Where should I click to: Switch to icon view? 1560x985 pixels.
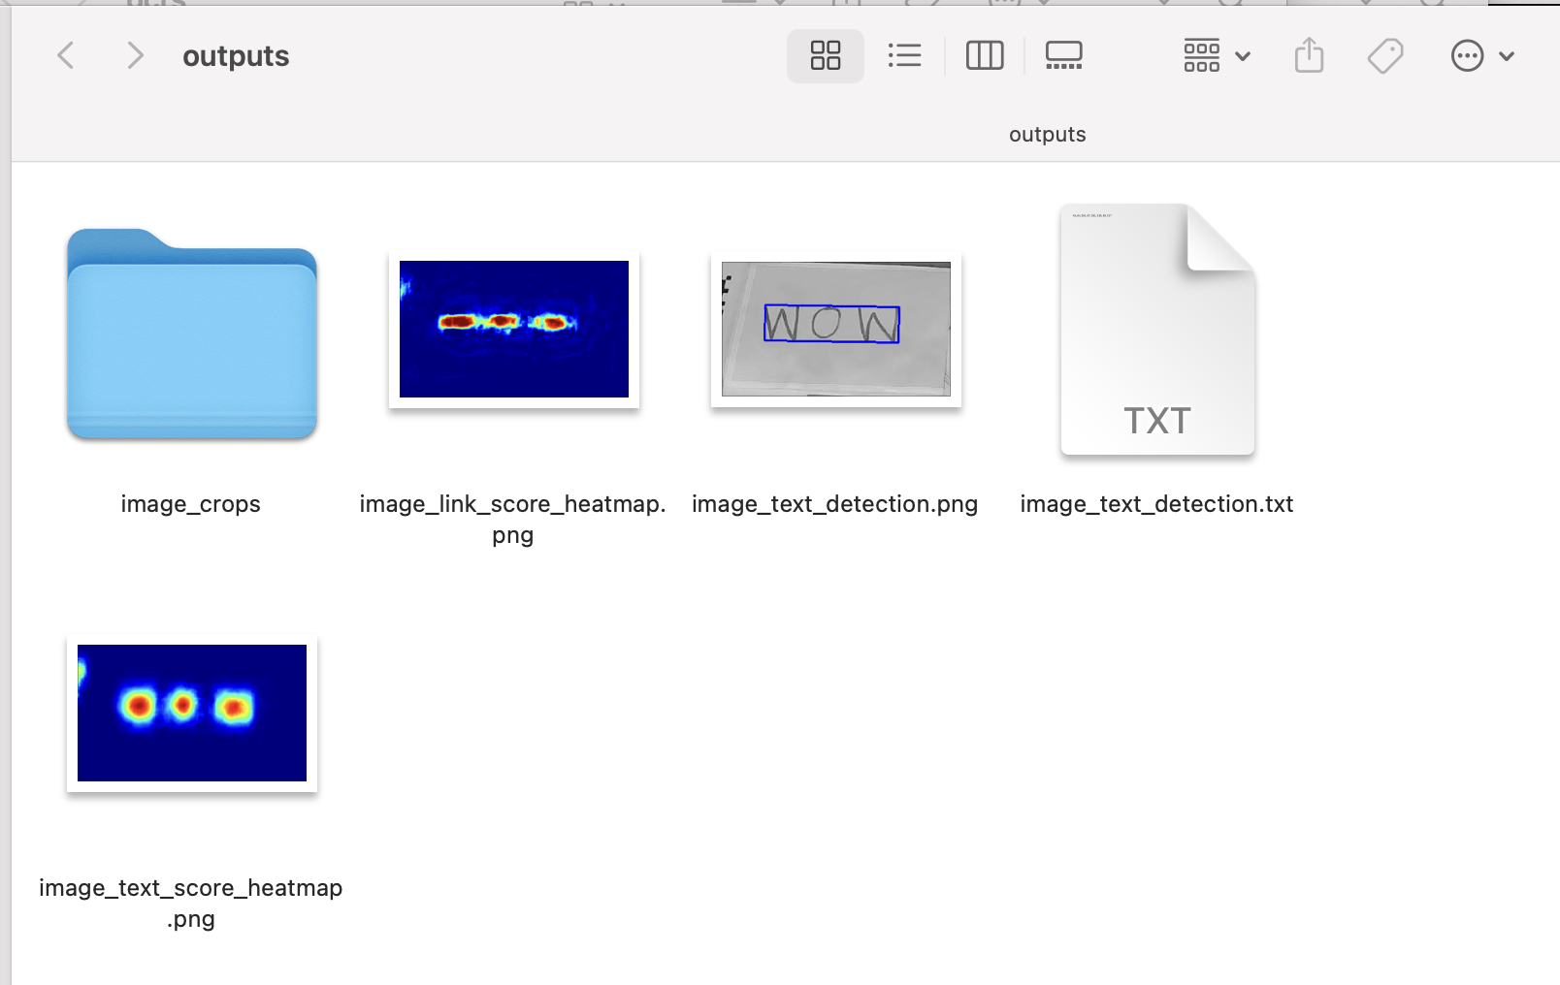pyautogui.click(x=825, y=56)
